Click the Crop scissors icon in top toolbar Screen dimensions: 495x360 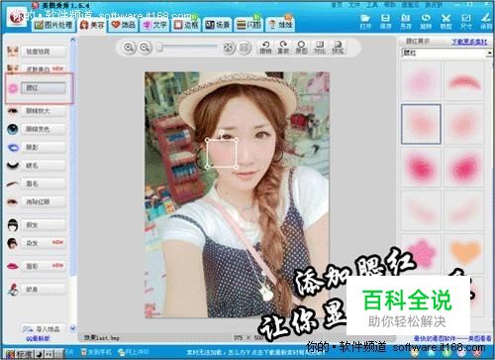click(445, 21)
